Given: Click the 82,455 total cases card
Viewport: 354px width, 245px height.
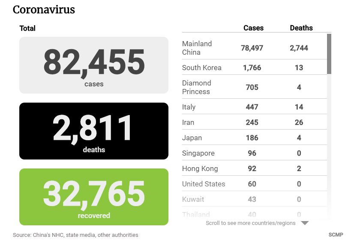Looking at the screenshot, I should (94, 65).
